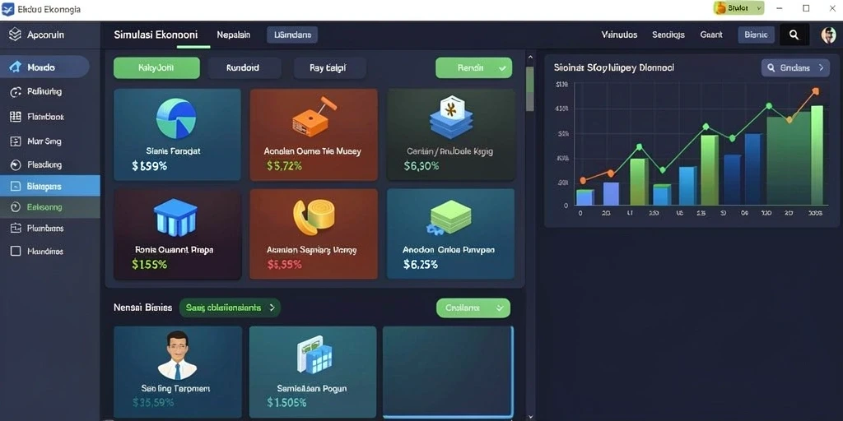The image size is (843, 421).
Task: Open the user avatar profile icon
Action: coord(828,35)
